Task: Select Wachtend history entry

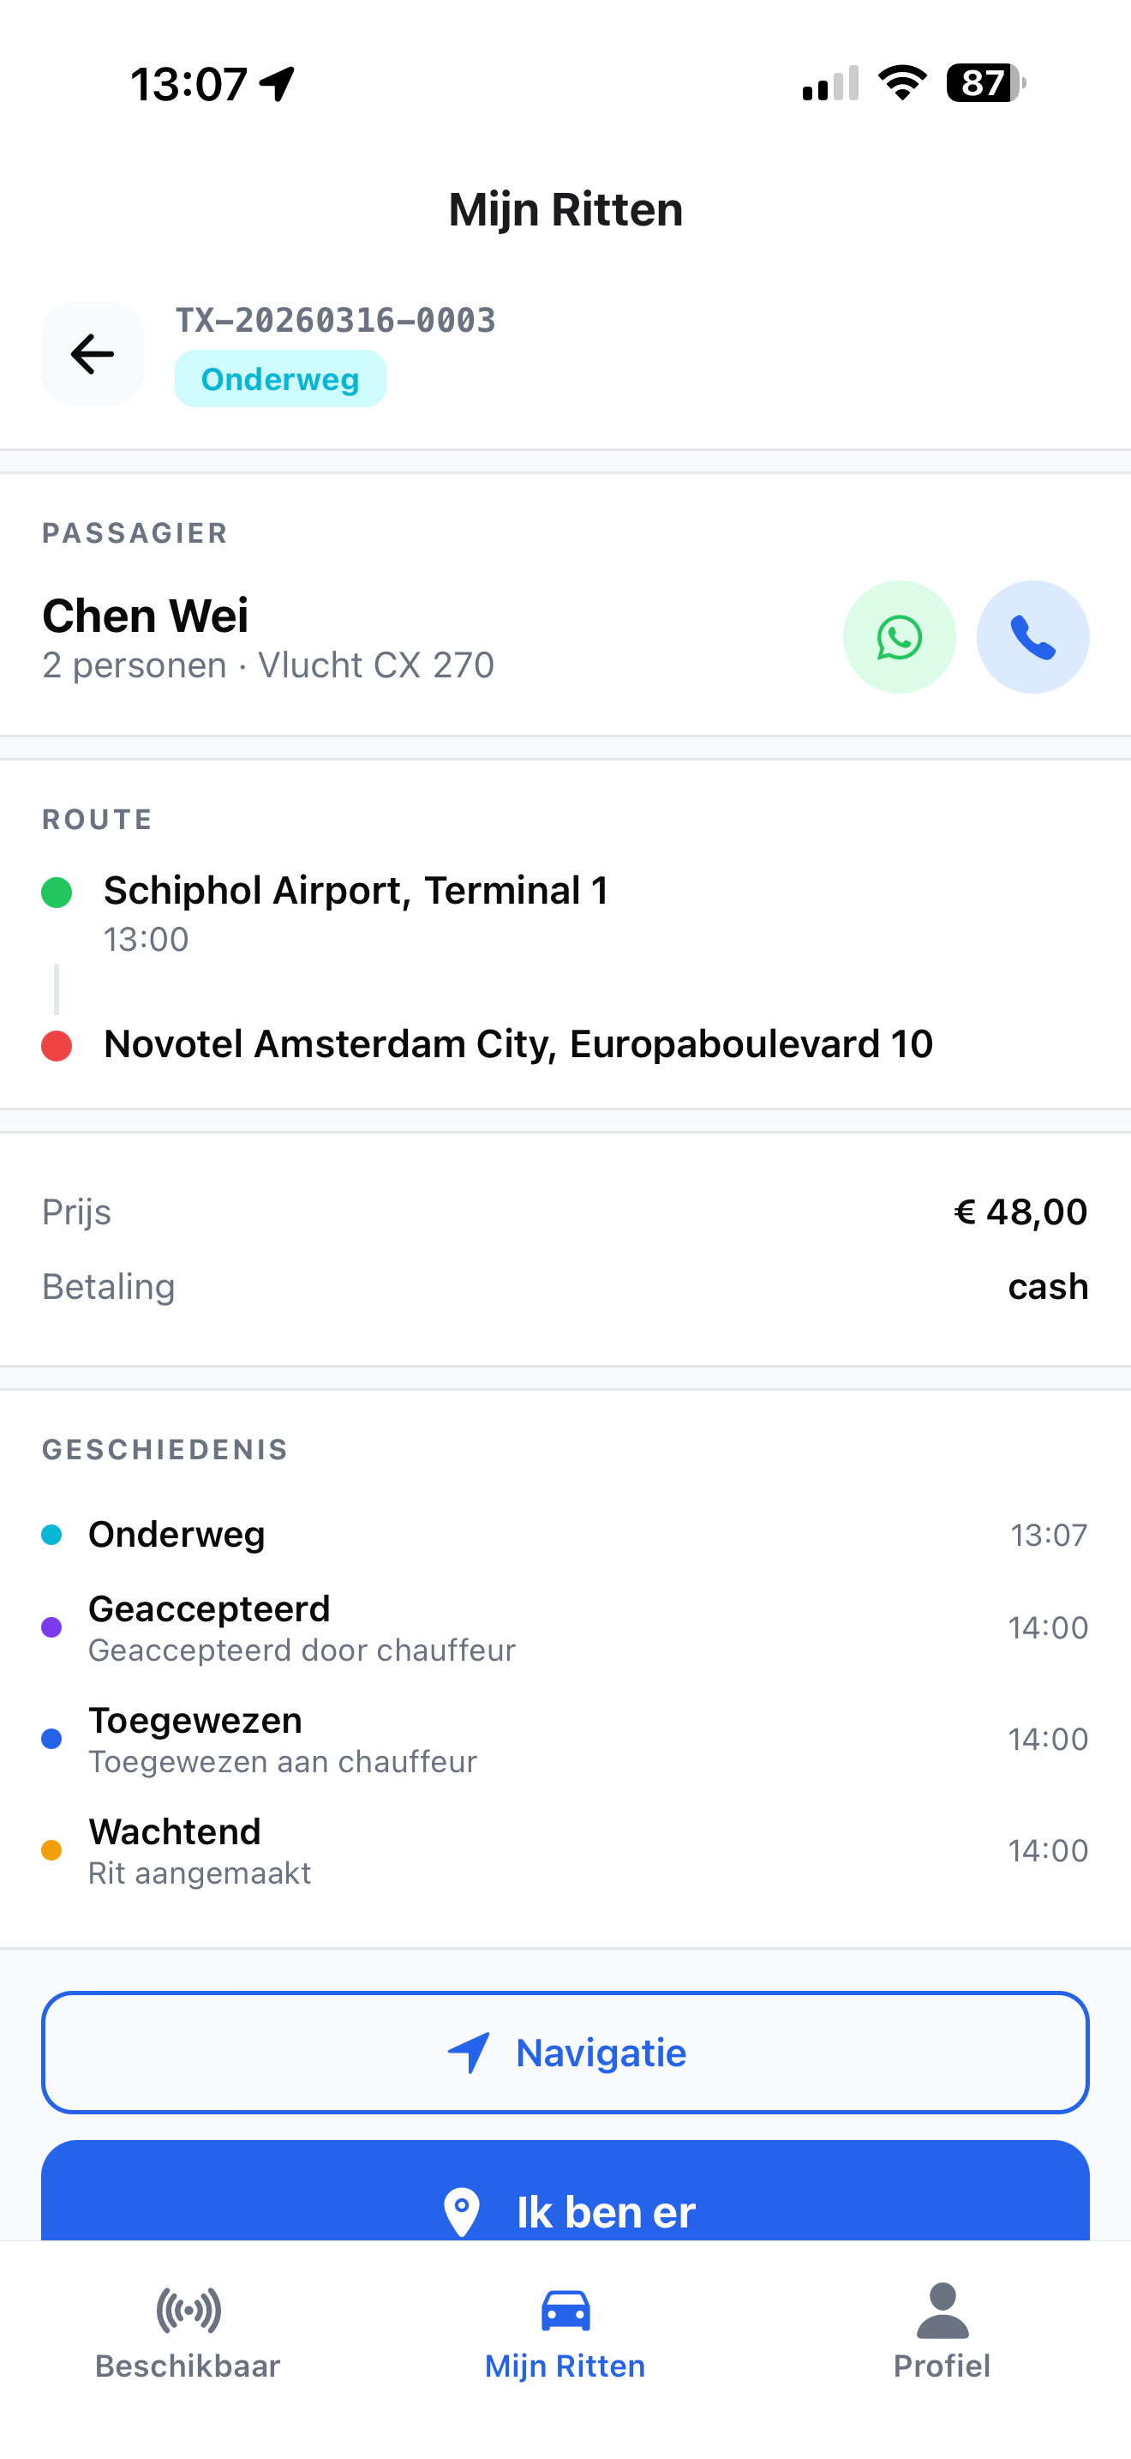Action: [565, 1851]
